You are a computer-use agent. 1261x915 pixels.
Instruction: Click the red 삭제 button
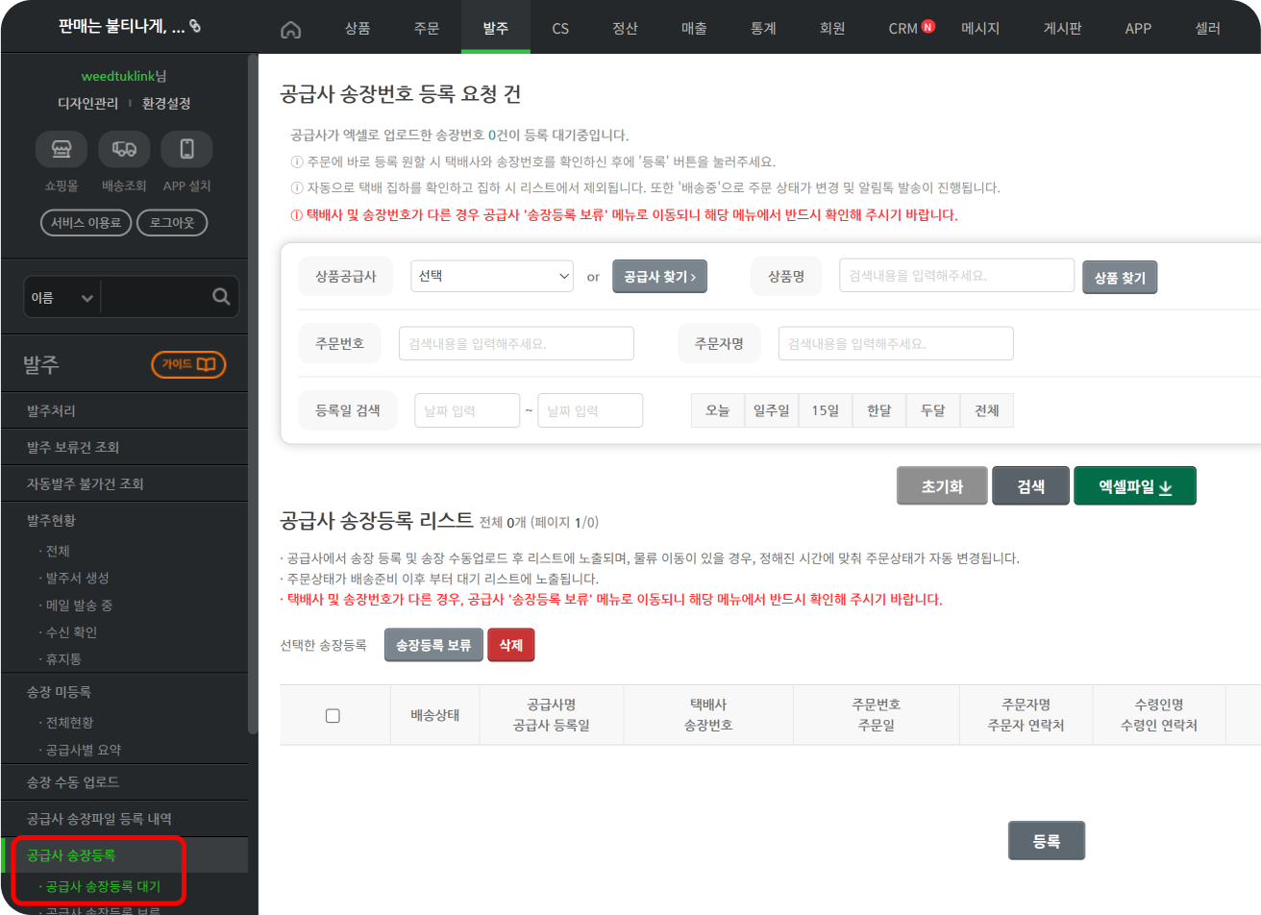coord(511,645)
